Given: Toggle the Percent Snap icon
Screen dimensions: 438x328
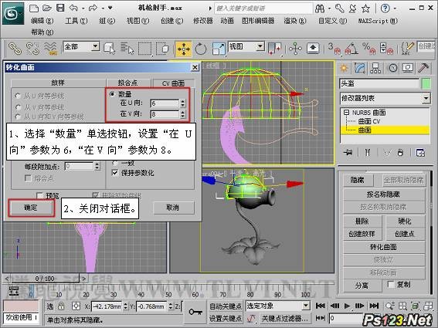Looking at the screenshot, I should (x=370, y=49).
